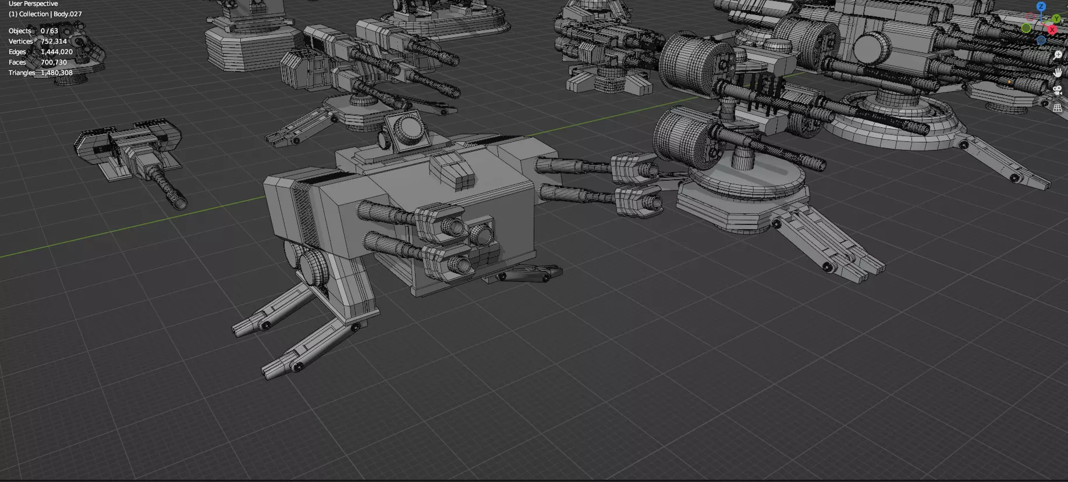This screenshot has width=1068, height=482.
Task: Click the Vertices value '752,314'
Action: pos(54,41)
